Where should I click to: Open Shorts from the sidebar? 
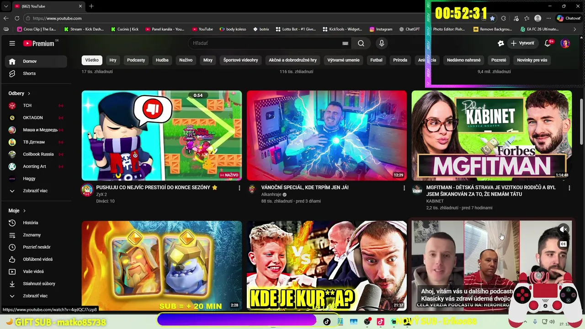(x=36, y=74)
